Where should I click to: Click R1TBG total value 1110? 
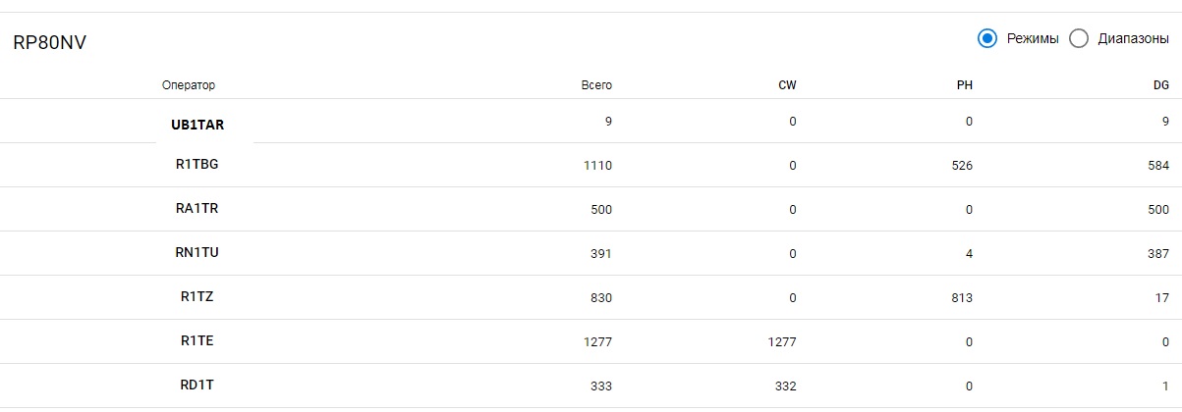point(596,166)
